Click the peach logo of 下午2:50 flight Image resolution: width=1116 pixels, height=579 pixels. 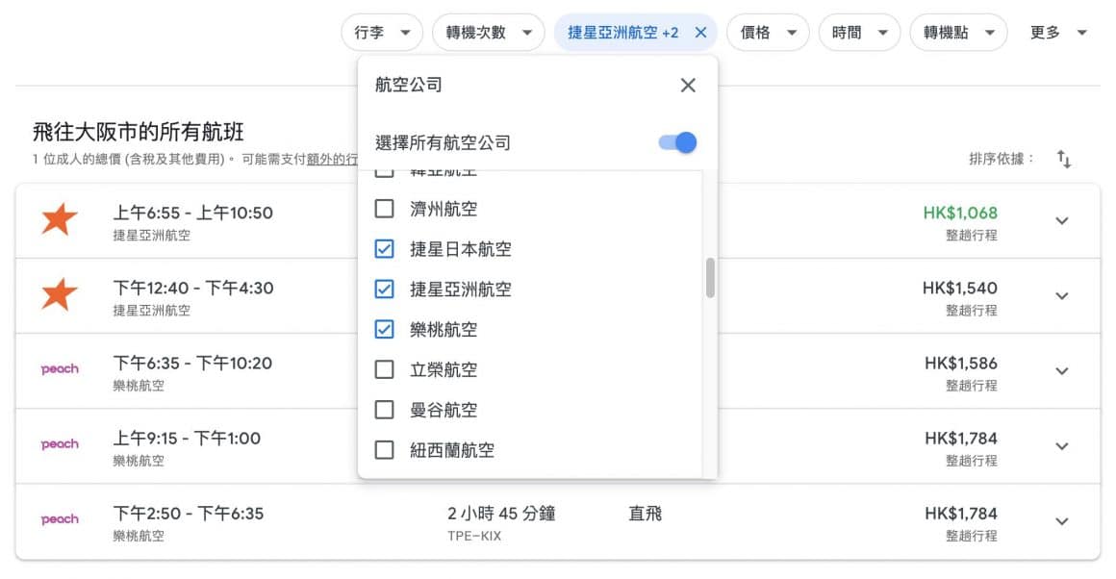60,519
